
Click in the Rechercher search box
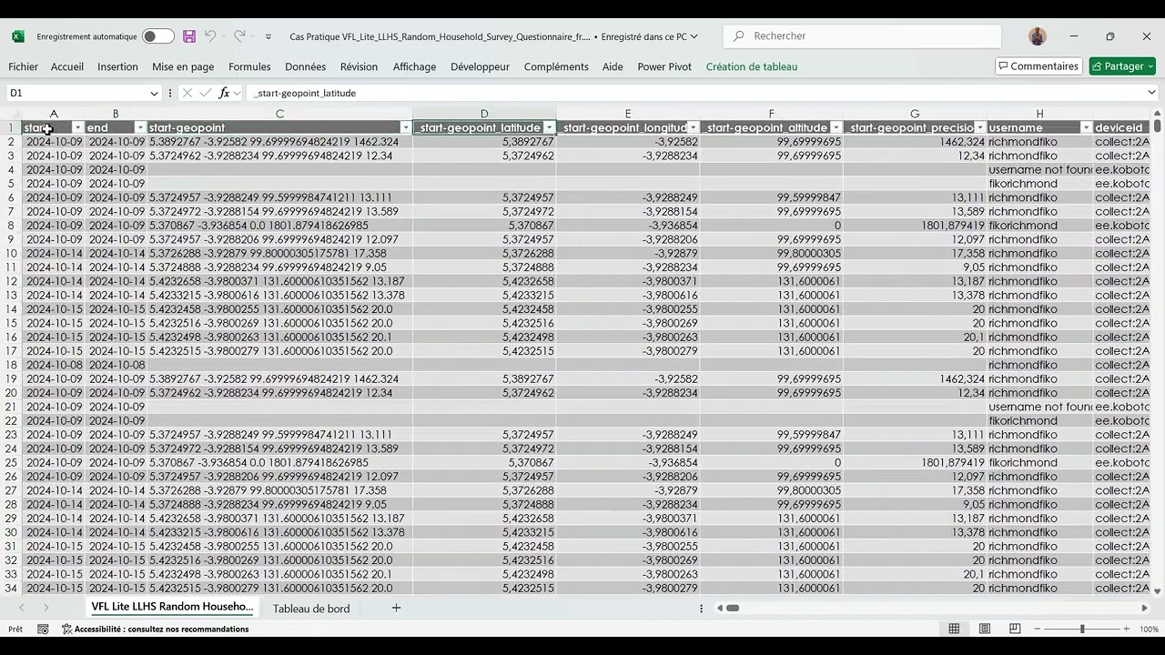coord(862,36)
